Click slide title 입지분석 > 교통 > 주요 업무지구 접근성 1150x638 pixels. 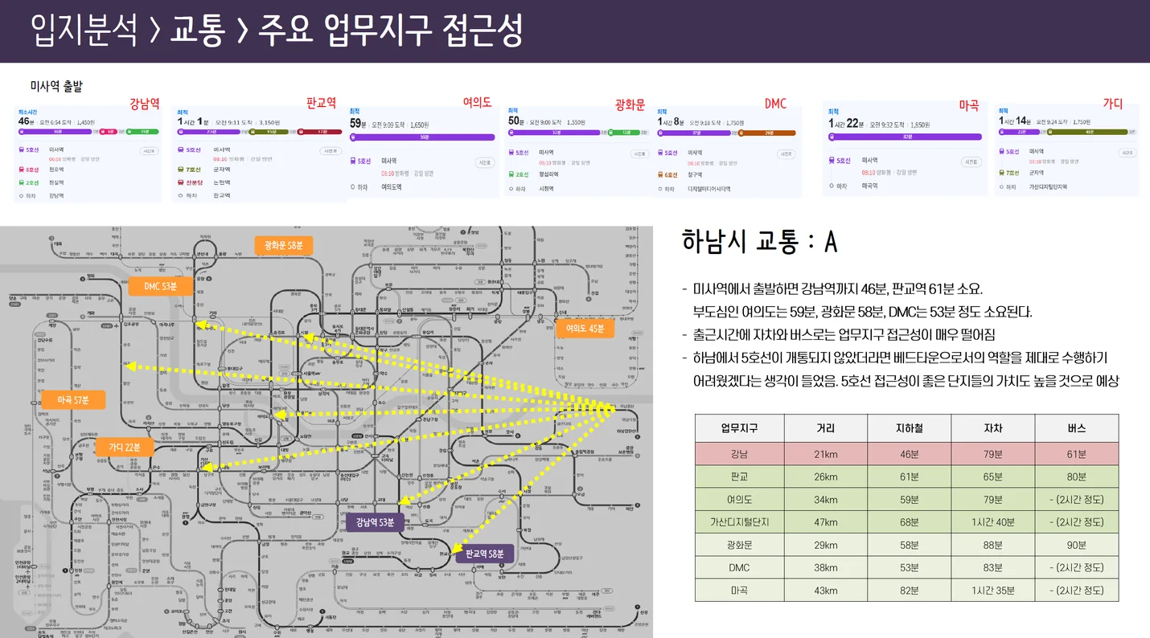[x=277, y=31]
